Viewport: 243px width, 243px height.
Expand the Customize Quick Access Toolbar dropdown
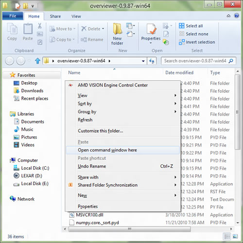33,6
